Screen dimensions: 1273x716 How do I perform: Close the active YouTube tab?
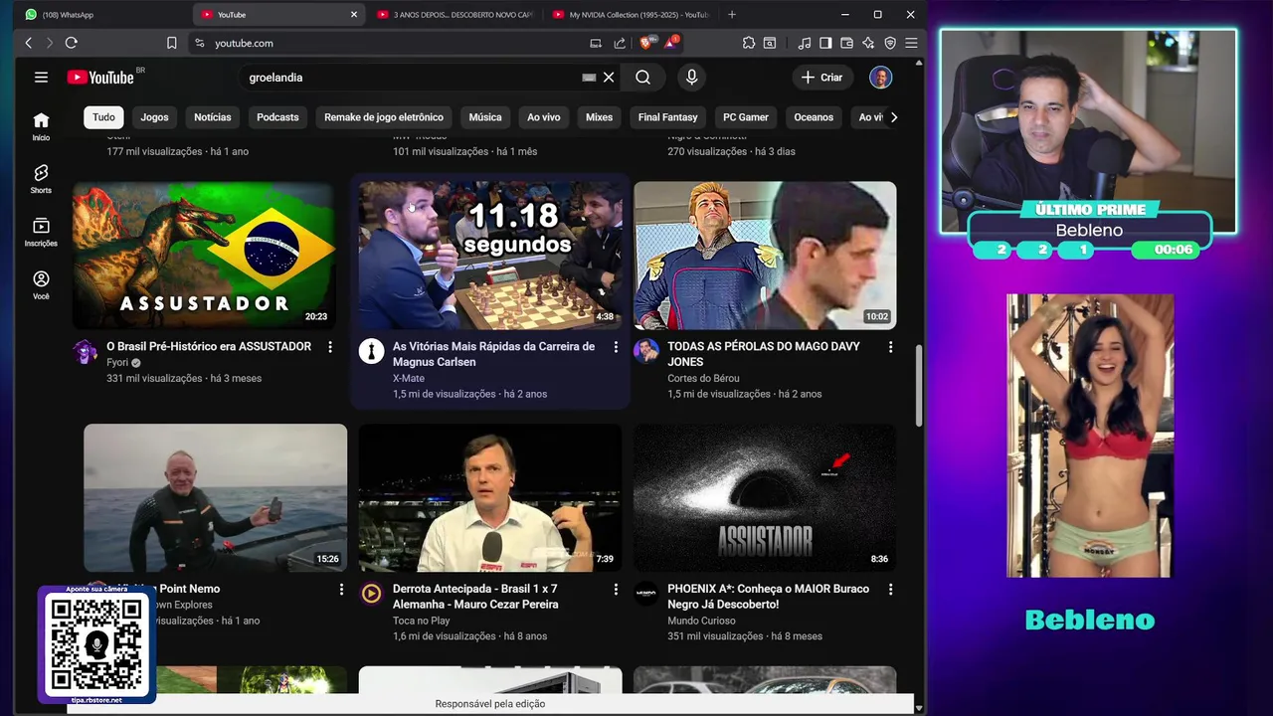[x=353, y=15]
